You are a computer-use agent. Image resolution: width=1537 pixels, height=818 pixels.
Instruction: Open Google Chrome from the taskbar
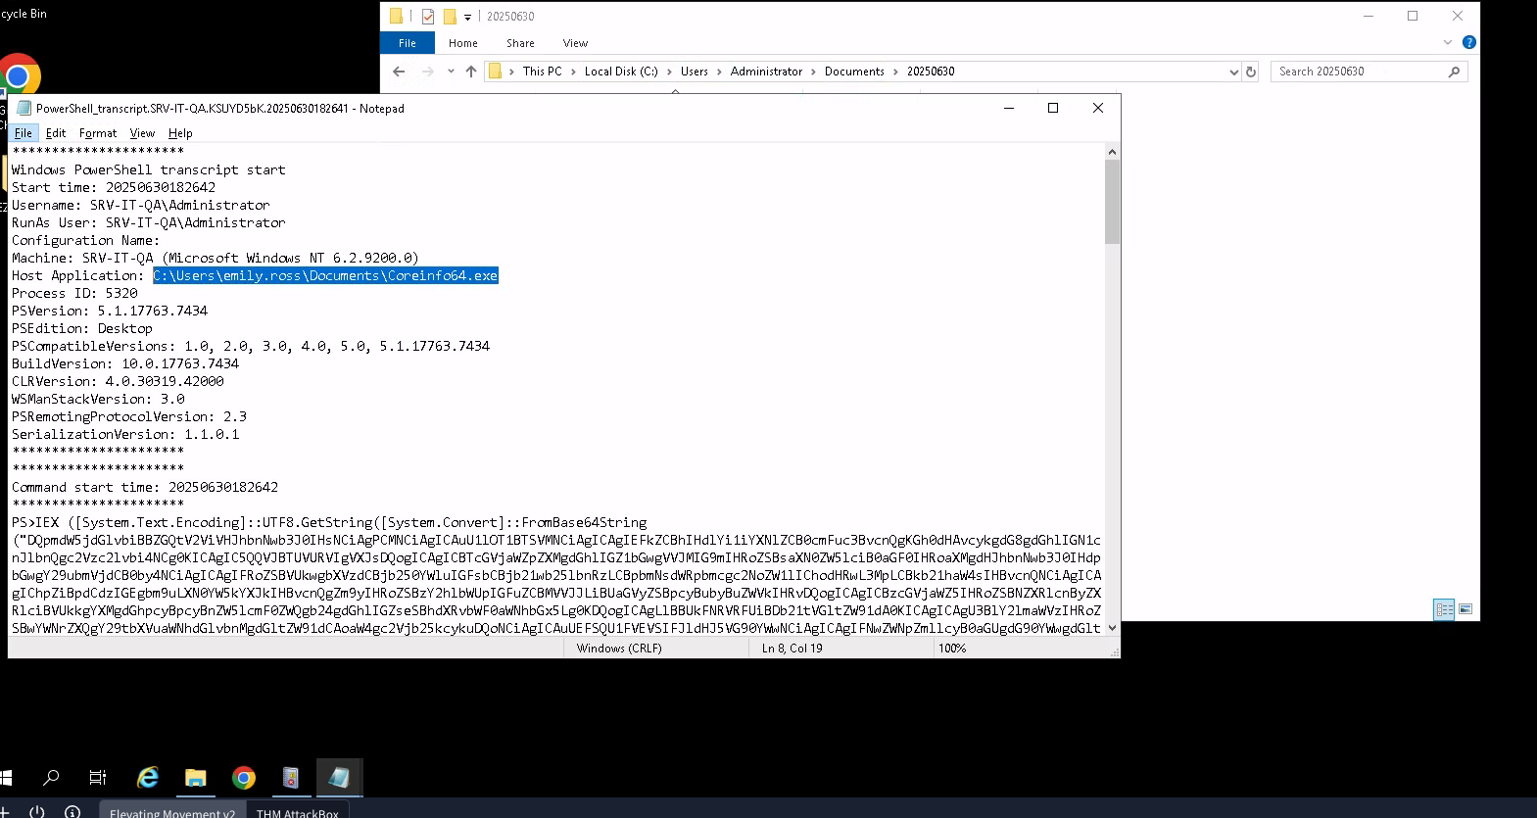tap(244, 778)
